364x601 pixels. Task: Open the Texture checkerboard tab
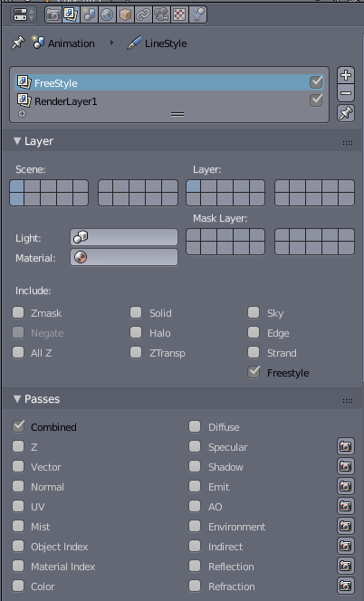(x=179, y=14)
